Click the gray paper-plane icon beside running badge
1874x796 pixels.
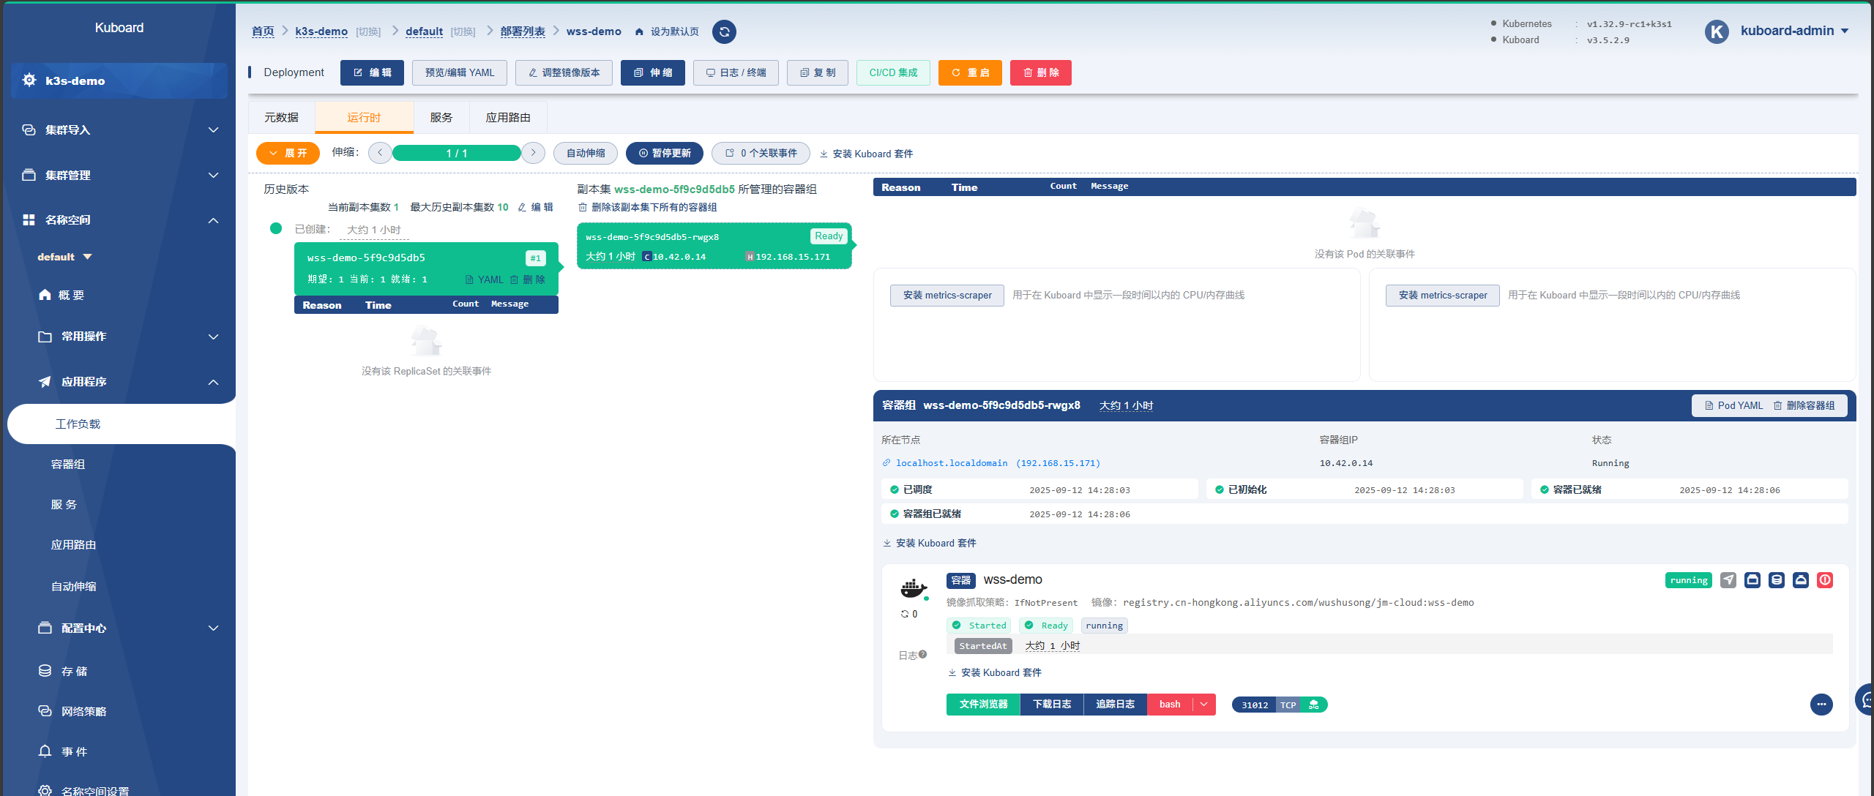1728,580
